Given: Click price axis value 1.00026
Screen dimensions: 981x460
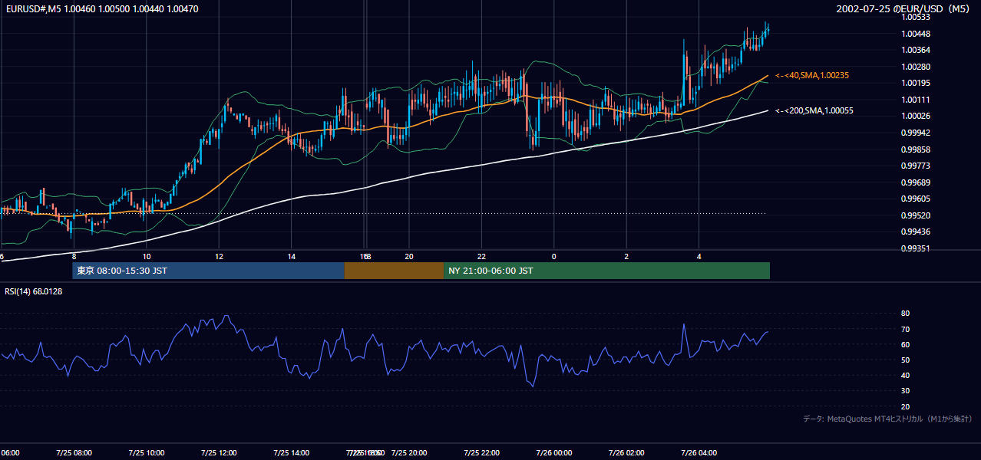Looking at the screenshot, I should [x=917, y=116].
